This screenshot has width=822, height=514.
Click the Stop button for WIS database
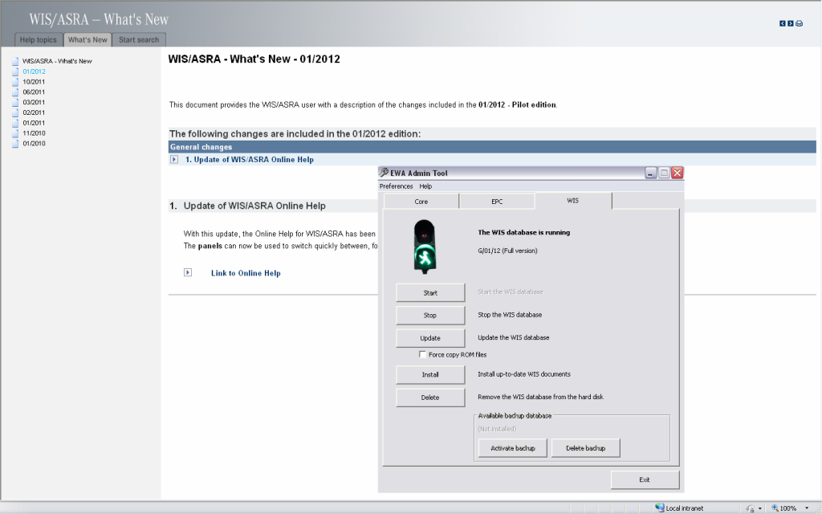(x=430, y=315)
